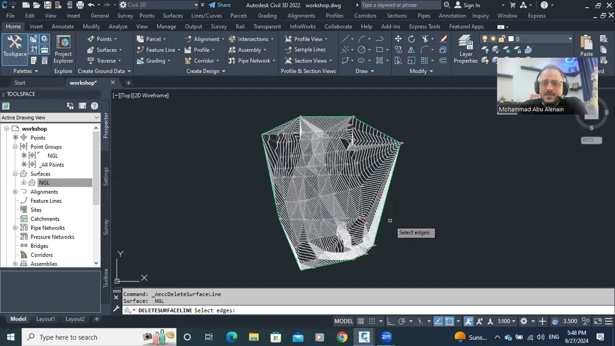Click the Plot printer icon in quick access toolbar

coord(80,5)
